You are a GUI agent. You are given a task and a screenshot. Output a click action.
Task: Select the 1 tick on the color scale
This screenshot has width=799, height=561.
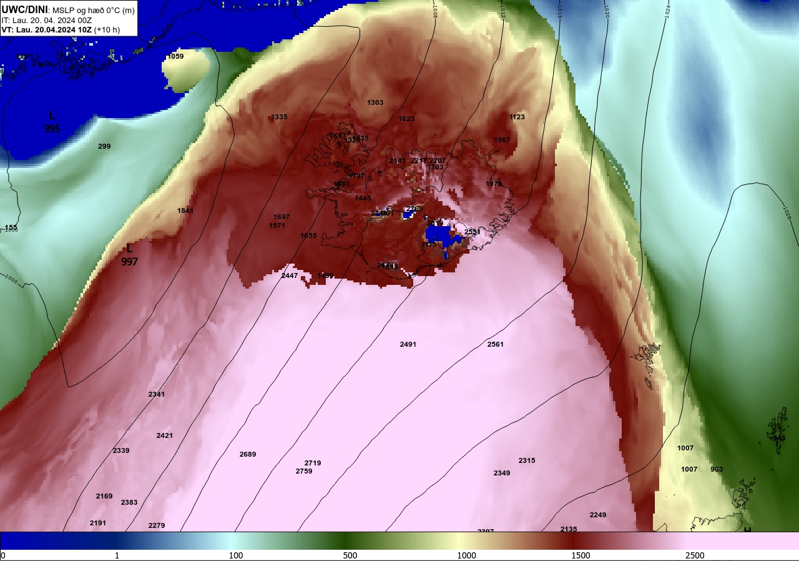(x=117, y=555)
